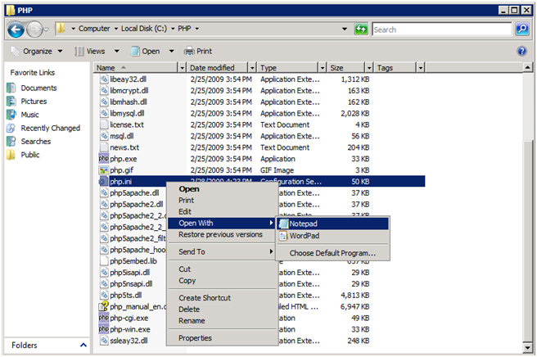This screenshot has height=357, width=537.
Task: Click the WordPad icon in submenu
Action: [283, 236]
